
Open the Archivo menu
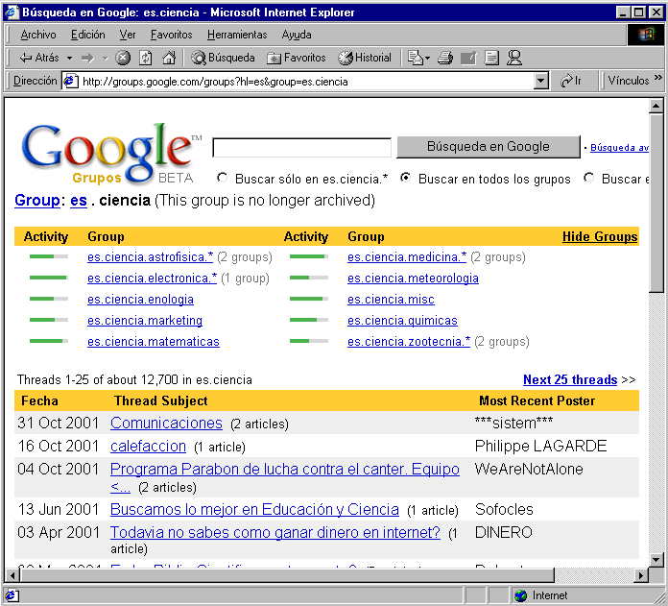pos(38,35)
